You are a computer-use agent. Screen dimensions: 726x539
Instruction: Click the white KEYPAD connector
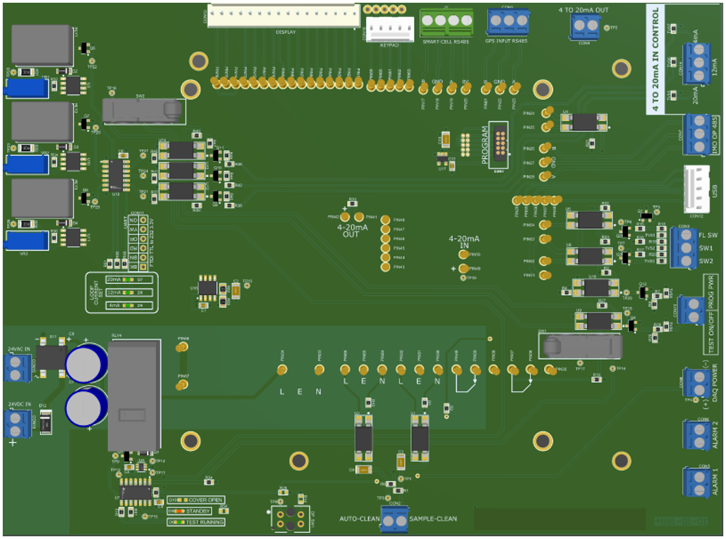(390, 29)
